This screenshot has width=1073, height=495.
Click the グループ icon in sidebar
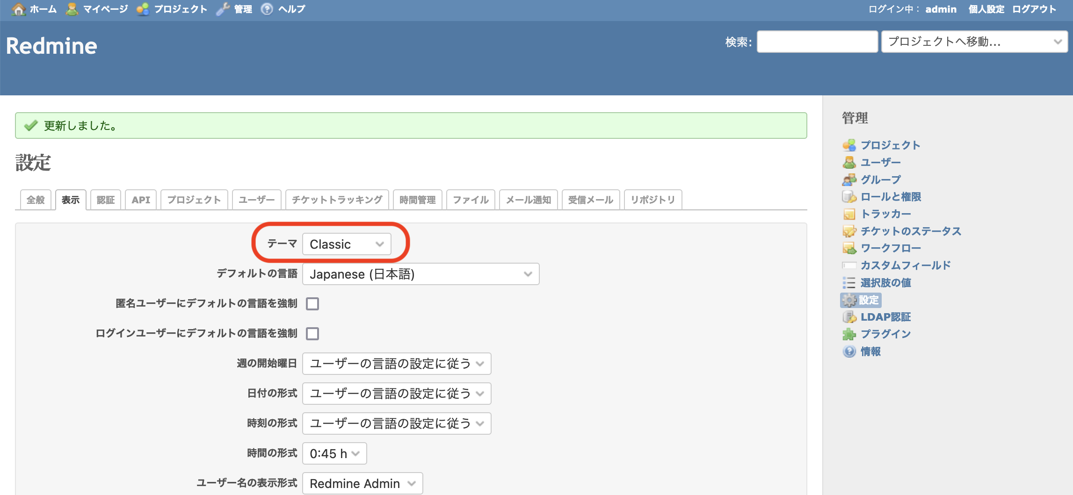tap(849, 179)
